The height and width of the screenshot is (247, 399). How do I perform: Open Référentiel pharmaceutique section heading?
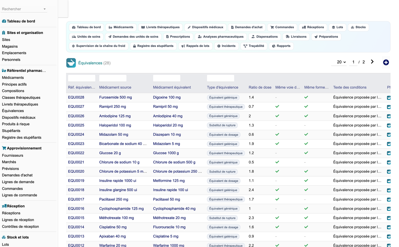coord(24,70)
